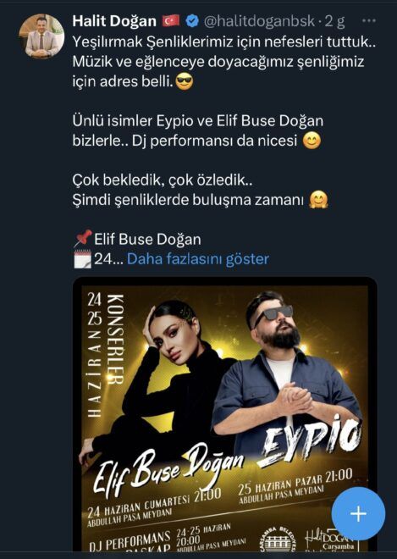Open the concert poster image
397x559 pixels.
coord(225,413)
